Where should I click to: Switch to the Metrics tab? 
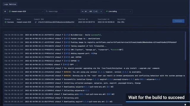tap(12, 4)
